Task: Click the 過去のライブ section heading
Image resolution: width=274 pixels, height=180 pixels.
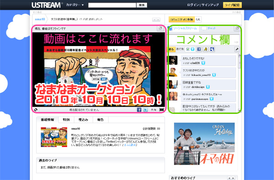Action: (47, 160)
